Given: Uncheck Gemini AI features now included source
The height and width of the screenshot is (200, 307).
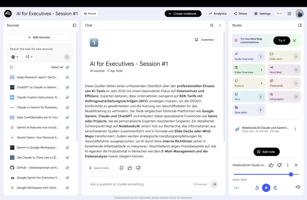Looking at the screenshot, I should click(x=67, y=127).
